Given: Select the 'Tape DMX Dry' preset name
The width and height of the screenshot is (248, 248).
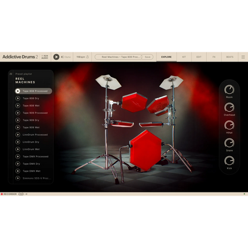Looking at the screenshot, I should (31, 164).
